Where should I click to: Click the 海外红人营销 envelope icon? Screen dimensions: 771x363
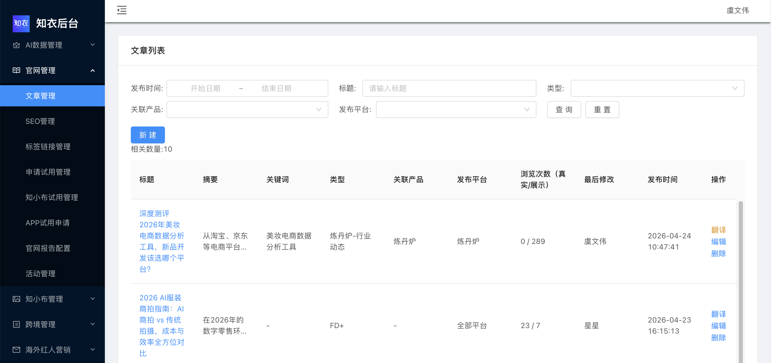(x=16, y=350)
